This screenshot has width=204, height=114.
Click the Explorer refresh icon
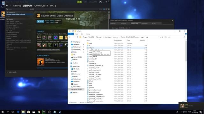(162, 37)
